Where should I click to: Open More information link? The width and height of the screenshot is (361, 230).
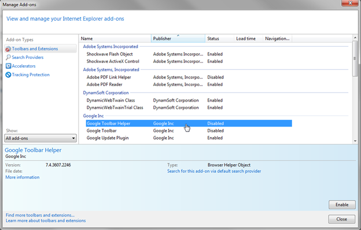23,177
